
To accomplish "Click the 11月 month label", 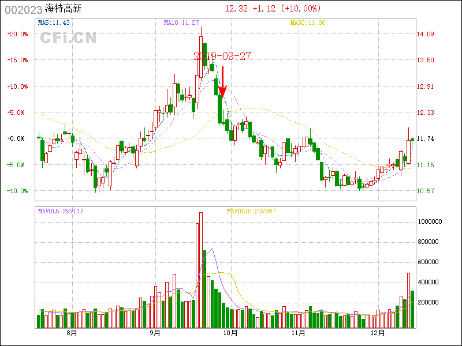I will [x=298, y=333].
